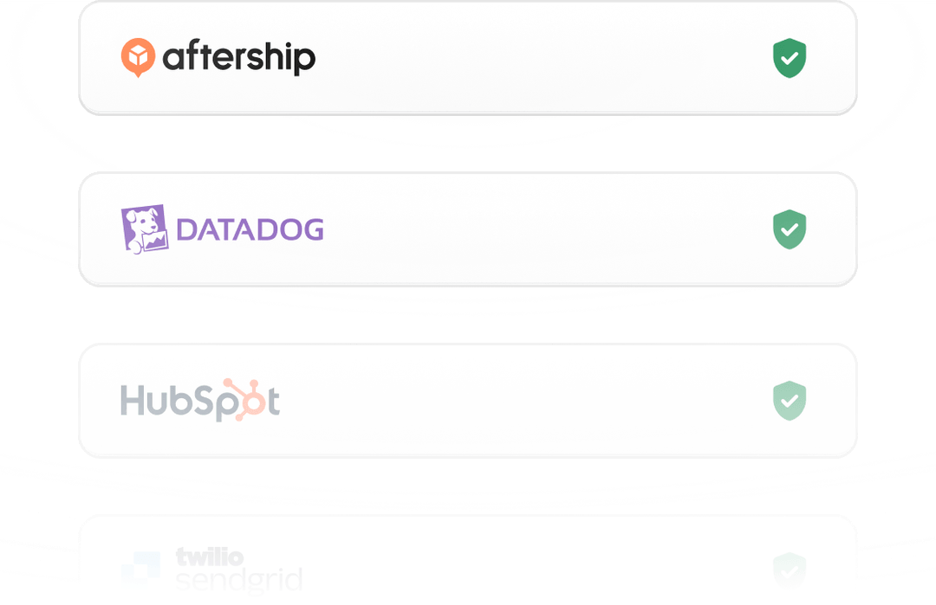Viewport: 936px width, 605px height.
Task: Click the aftership wordmark text
Action: (x=238, y=58)
